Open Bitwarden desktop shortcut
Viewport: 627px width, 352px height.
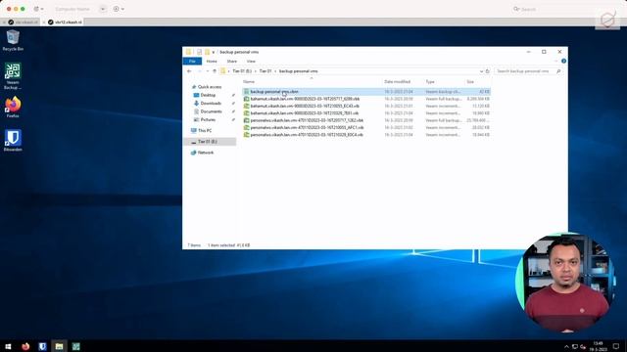pyautogui.click(x=13, y=140)
